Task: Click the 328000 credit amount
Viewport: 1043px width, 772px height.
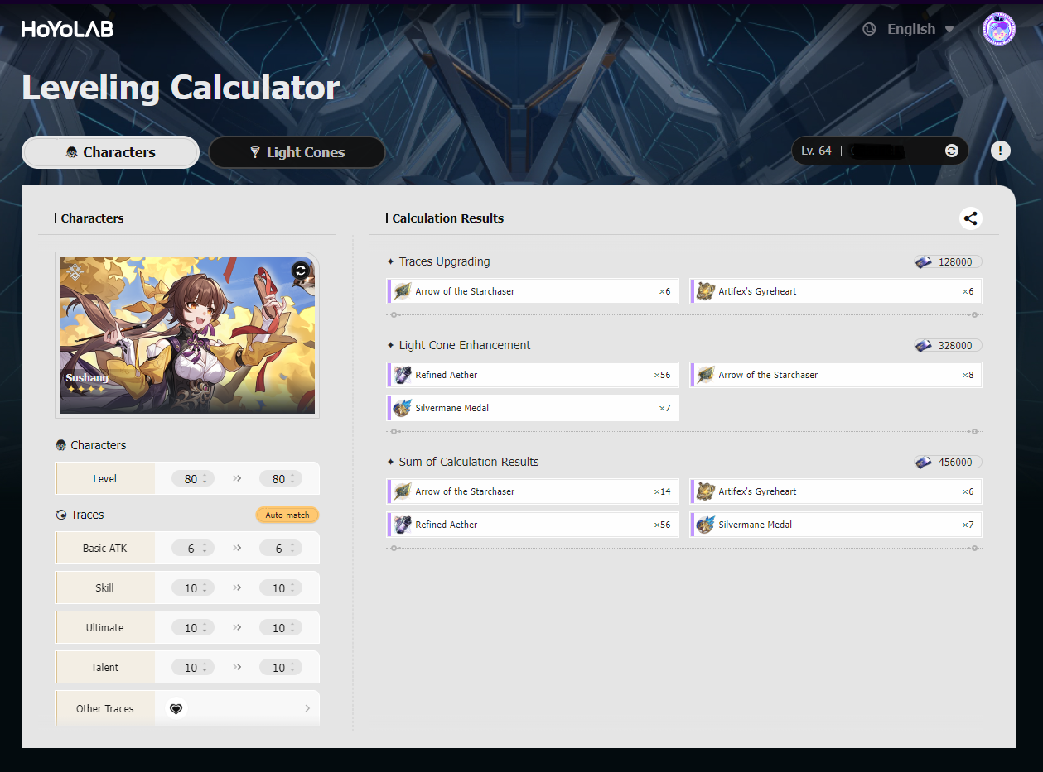Action: (955, 345)
